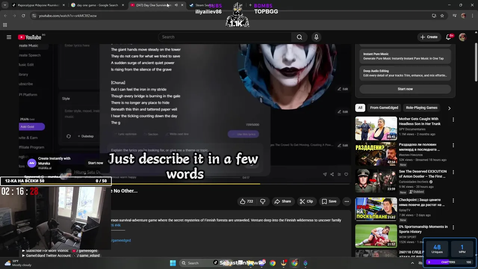The width and height of the screenshot is (478, 269).
Task: Open gameedged channel link in description
Action: [x=121, y=240]
